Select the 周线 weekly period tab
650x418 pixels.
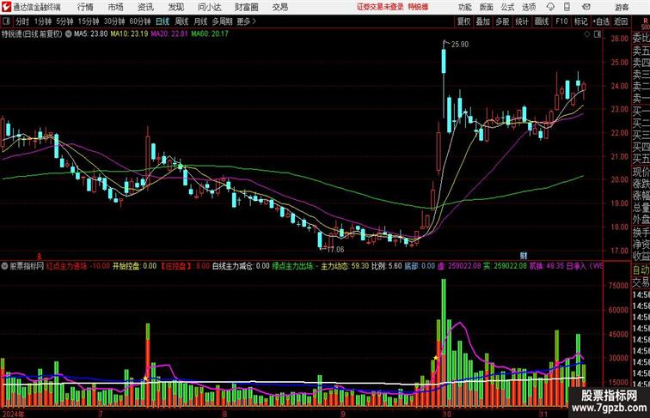coord(181,21)
